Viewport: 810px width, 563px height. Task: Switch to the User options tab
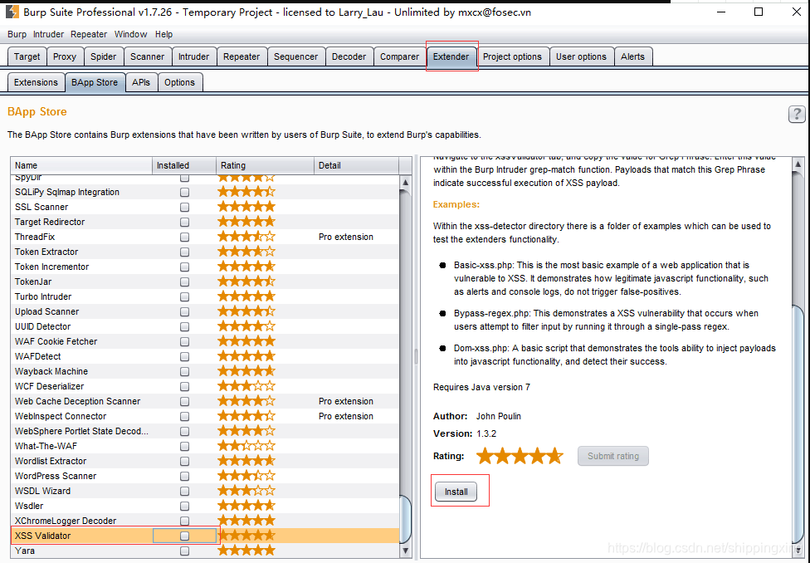pos(581,56)
